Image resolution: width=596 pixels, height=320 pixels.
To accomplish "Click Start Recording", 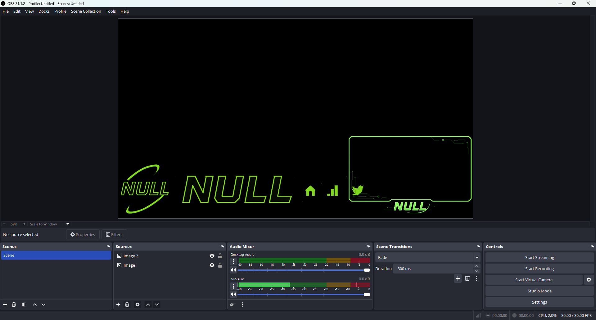I will (539, 269).
